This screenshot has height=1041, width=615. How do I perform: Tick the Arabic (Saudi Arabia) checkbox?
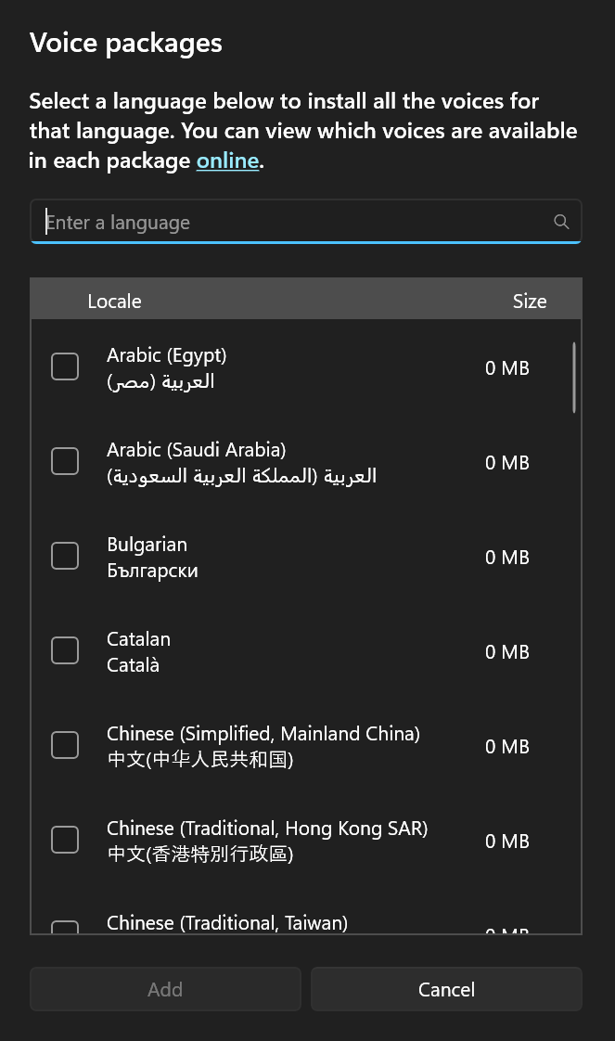(65, 461)
